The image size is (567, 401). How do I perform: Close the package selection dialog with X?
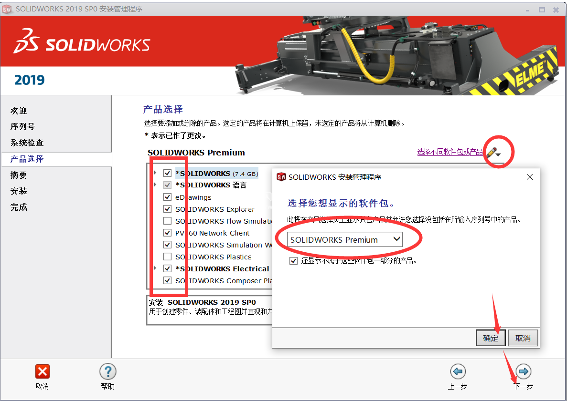(530, 177)
